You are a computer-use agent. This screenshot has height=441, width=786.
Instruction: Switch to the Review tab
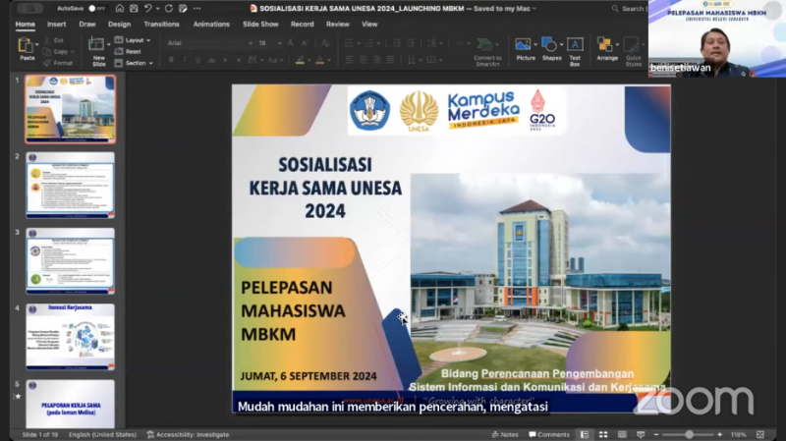pos(338,24)
